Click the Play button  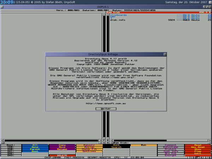pyautogui.click(x=198, y=151)
